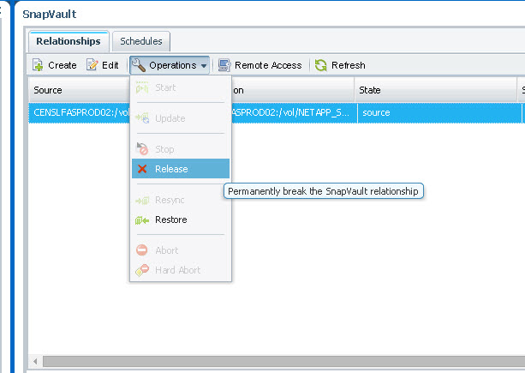
Task: Click the green Refresh arrows icon
Action: pos(321,65)
